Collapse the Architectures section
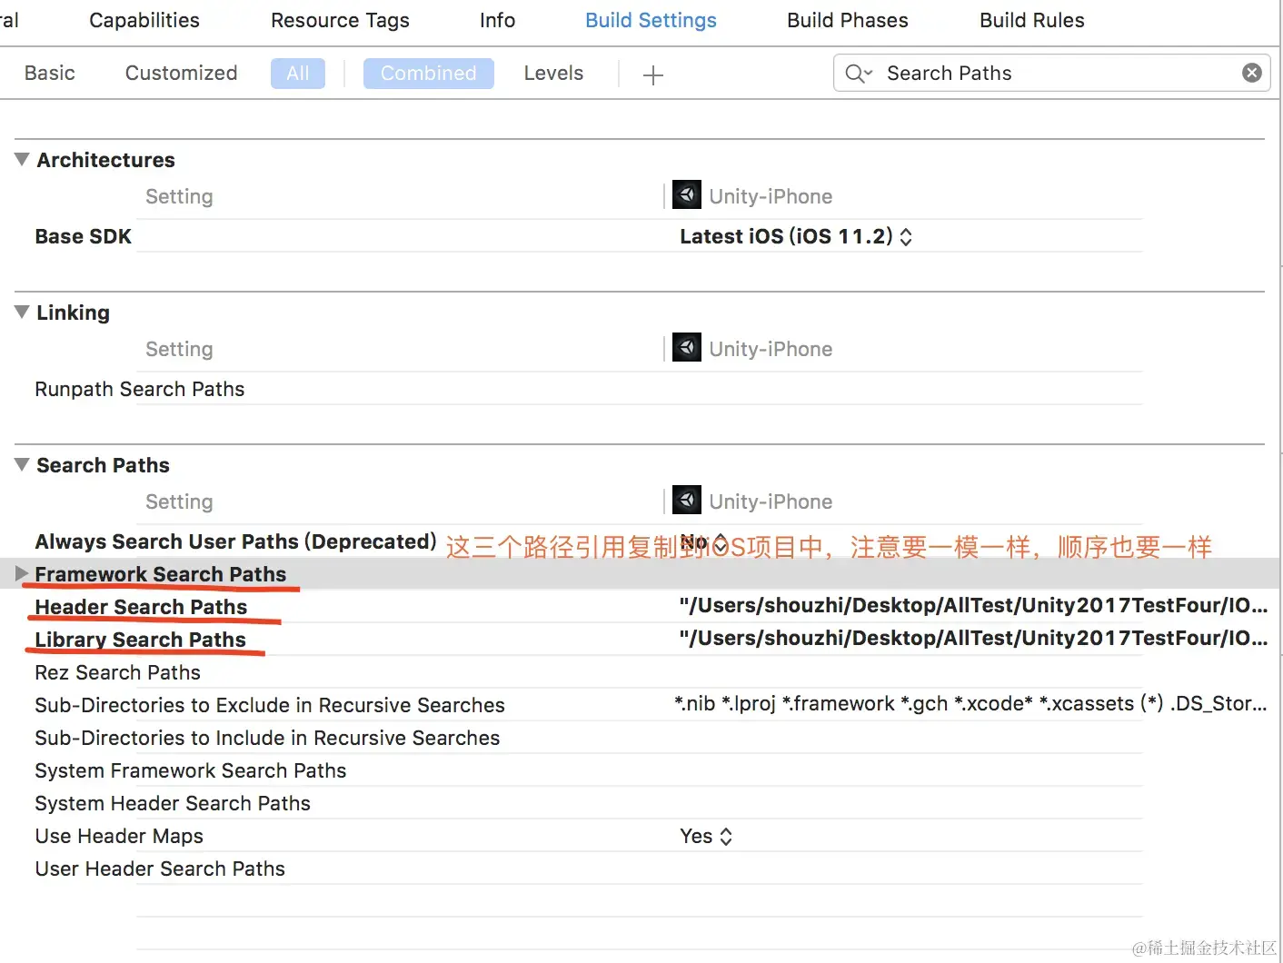The image size is (1283, 963). (x=22, y=160)
